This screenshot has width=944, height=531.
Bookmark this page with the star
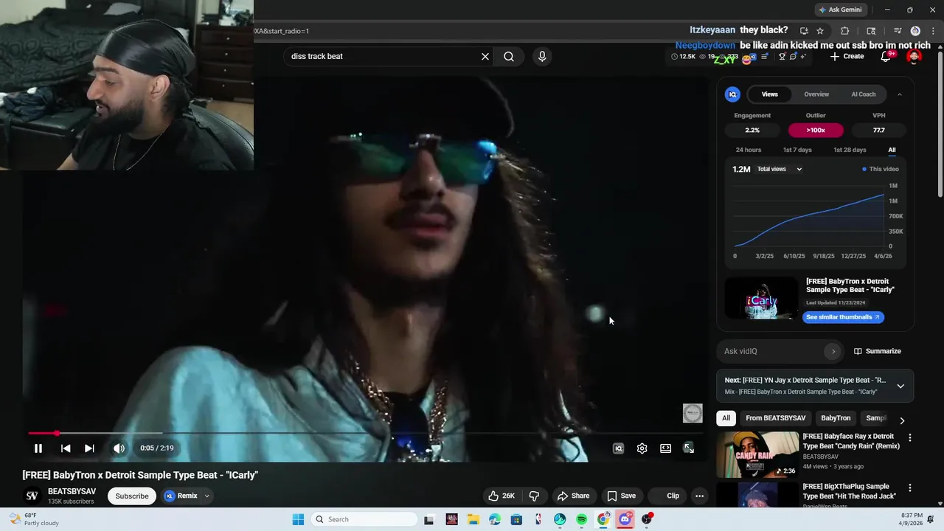coord(820,31)
